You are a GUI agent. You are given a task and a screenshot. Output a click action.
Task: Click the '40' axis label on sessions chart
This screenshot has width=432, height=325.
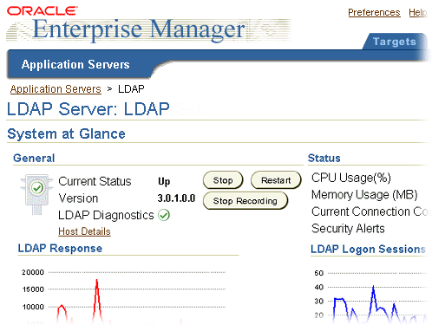(319, 287)
